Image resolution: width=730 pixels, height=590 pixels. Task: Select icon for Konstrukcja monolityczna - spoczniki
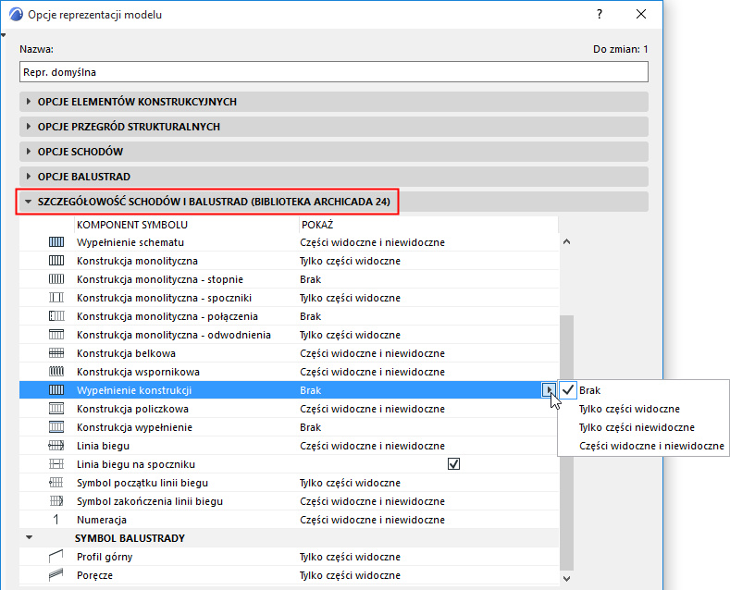pyautogui.click(x=56, y=298)
